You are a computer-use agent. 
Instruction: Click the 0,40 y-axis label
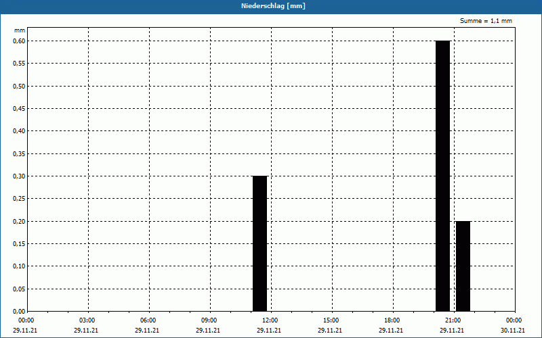click(19, 131)
